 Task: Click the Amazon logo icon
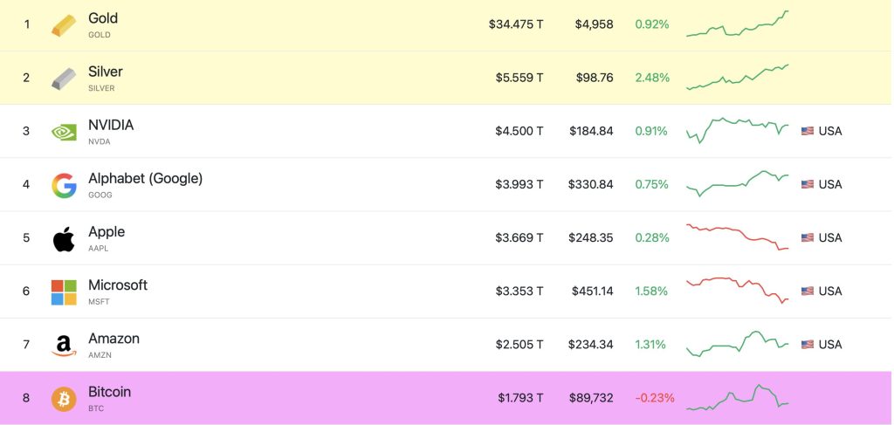[64, 346]
